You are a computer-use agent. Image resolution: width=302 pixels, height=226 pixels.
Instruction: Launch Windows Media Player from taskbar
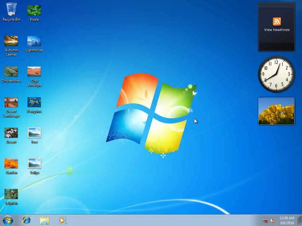63,220
